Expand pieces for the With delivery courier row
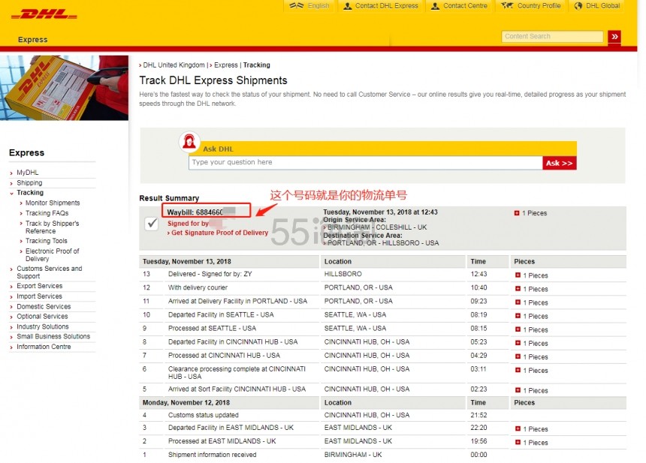 (518, 288)
